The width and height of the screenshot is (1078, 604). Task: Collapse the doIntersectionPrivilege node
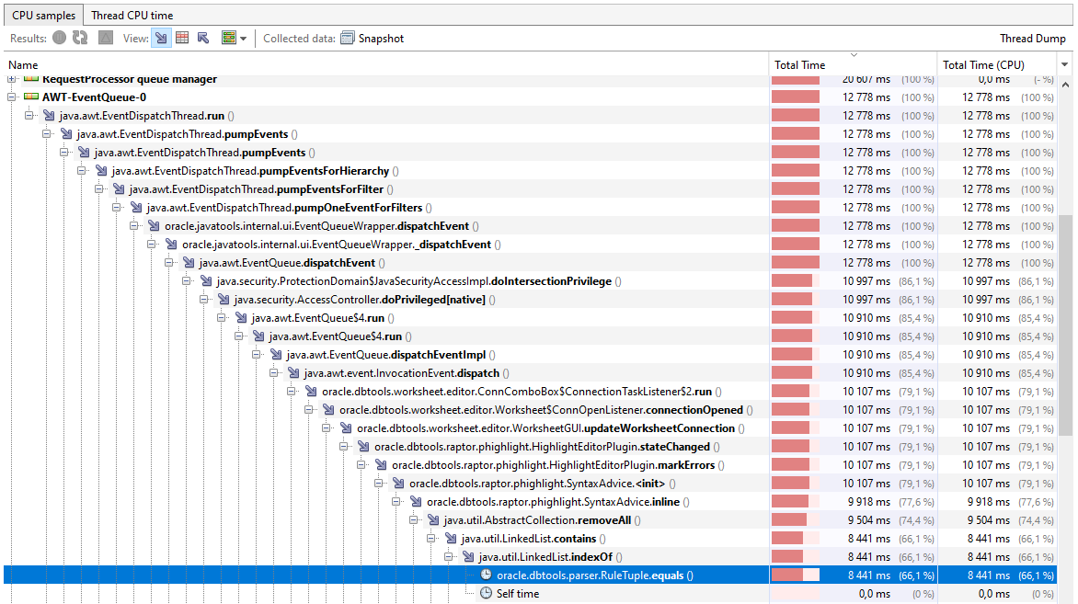click(187, 281)
